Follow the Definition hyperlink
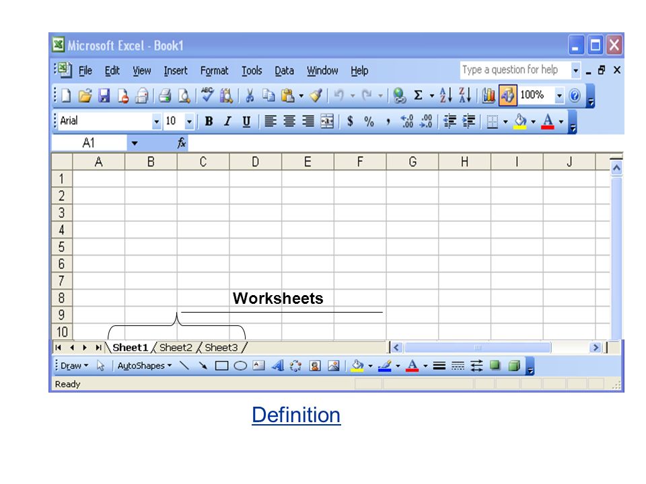This screenshot has height=484, width=646. [x=296, y=415]
